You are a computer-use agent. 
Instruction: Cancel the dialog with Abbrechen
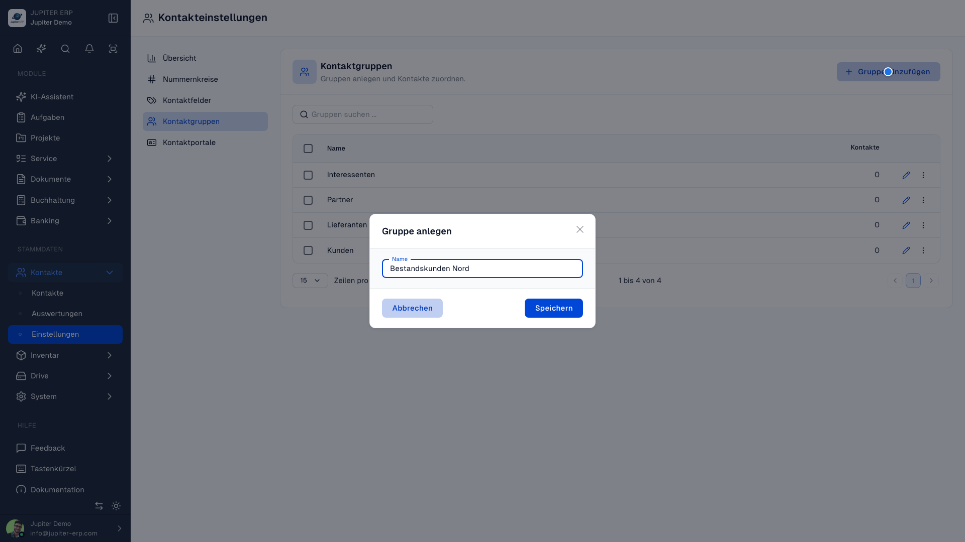click(412, 308)
